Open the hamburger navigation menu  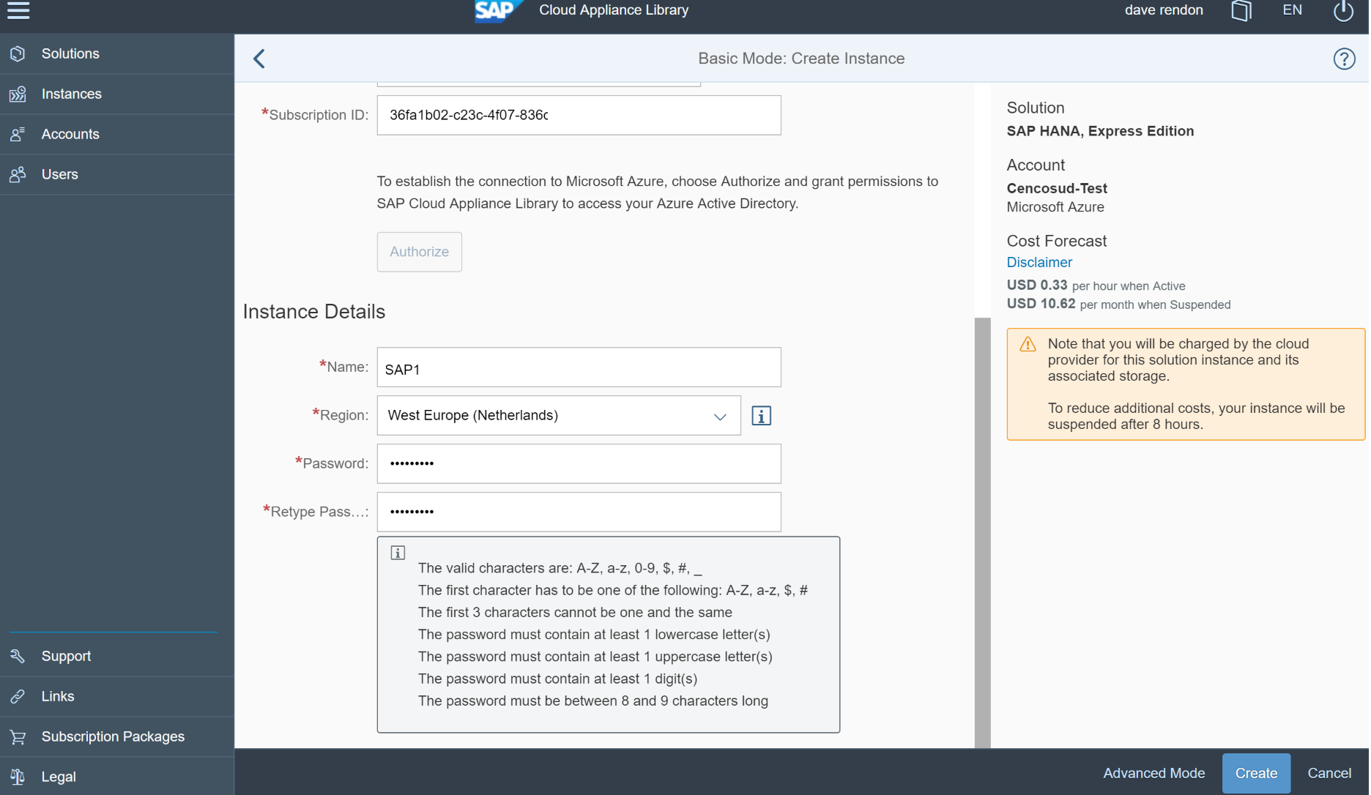[x=18, y=10]
